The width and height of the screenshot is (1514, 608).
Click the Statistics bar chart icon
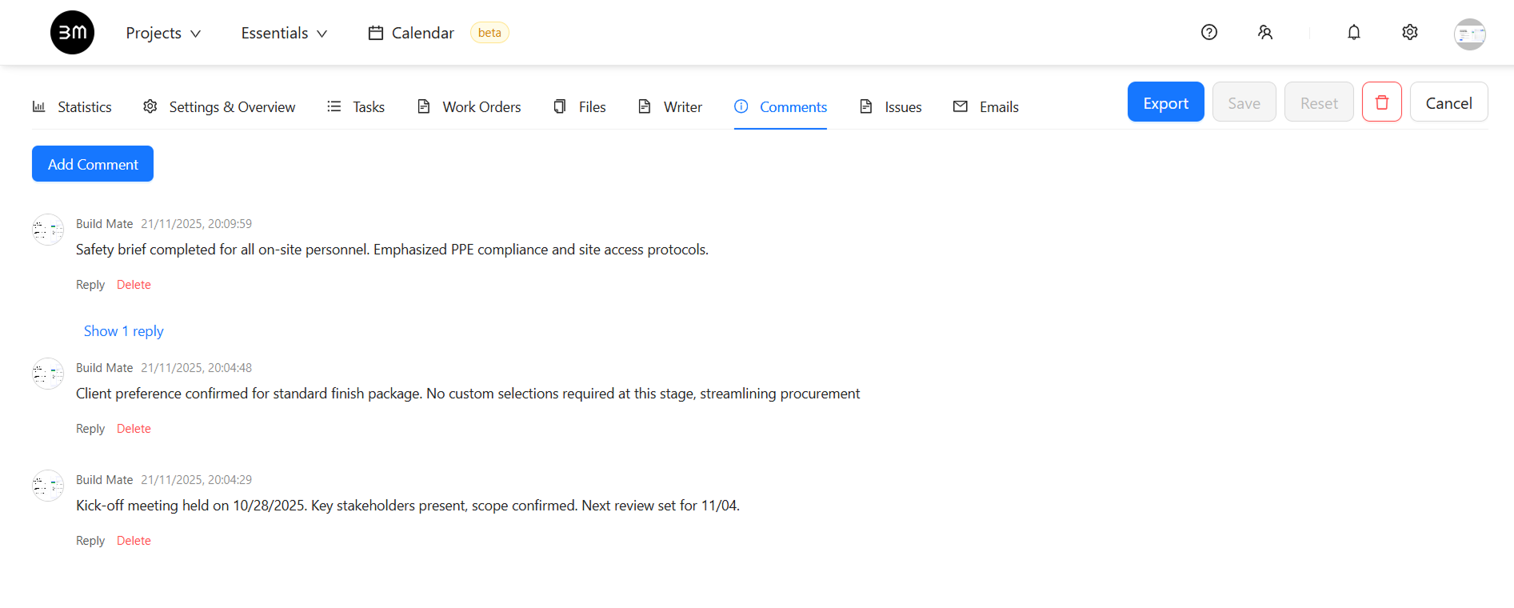(x=38, y=106)
